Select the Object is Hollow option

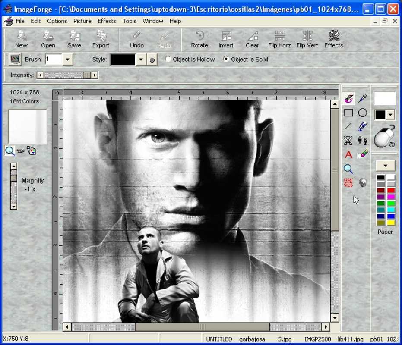(x=190, y=59)
